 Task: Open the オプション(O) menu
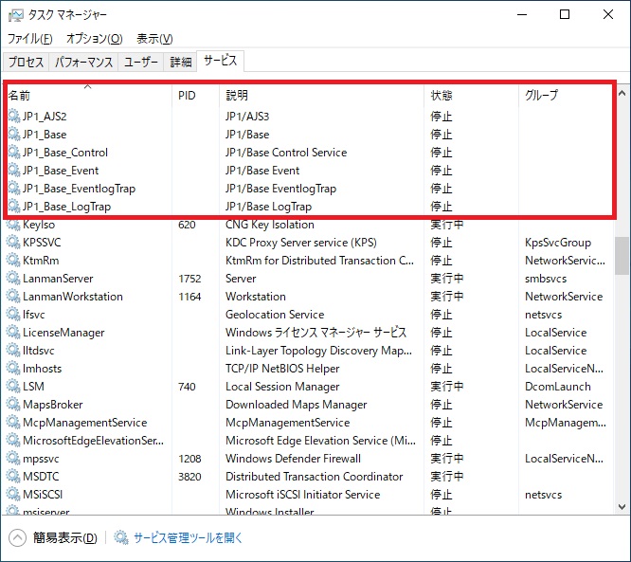(94, 39)
